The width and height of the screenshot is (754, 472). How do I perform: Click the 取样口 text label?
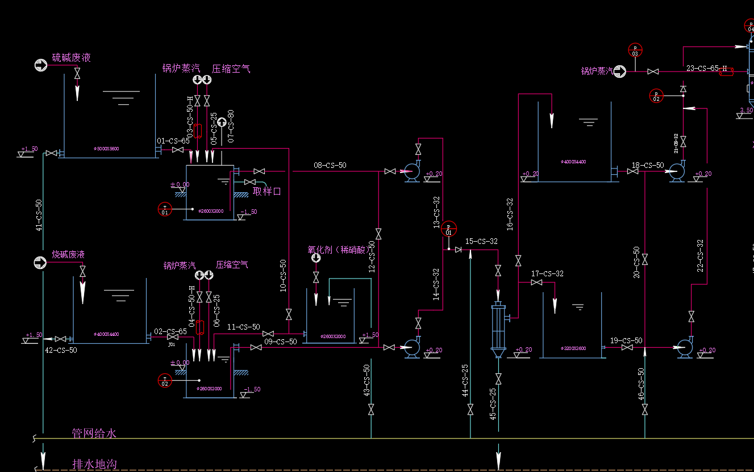coord(267,191)
